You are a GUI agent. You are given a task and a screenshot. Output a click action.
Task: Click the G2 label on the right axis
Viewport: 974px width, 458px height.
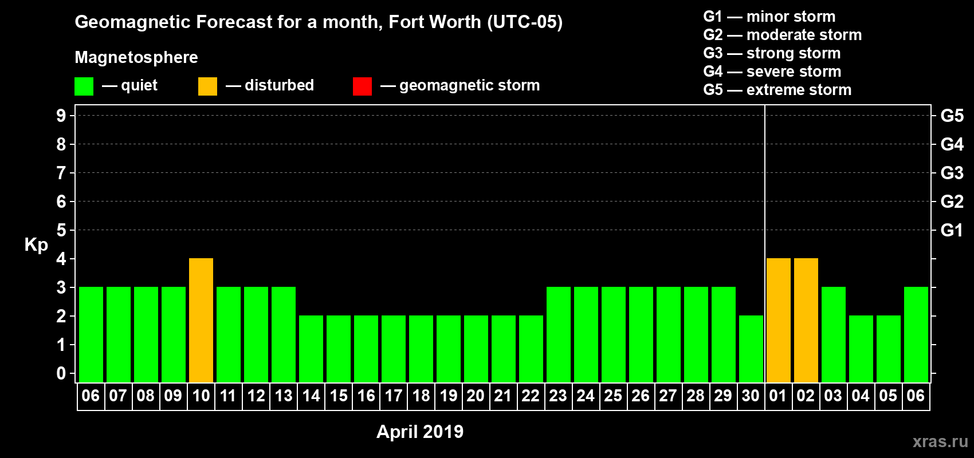[952, 202]
